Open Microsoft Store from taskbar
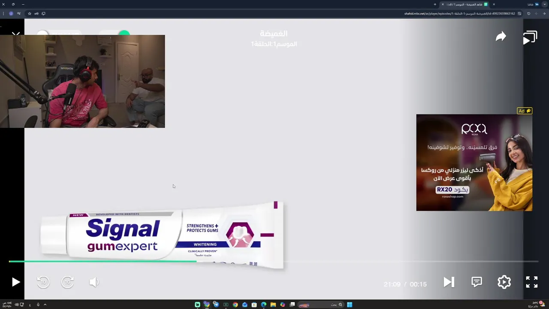Viewport: 549px width, 309px height. click(254, 305)
